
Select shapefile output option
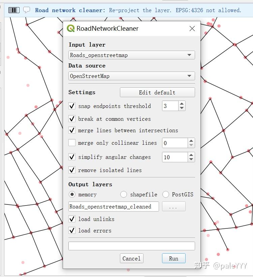coord(124,194)
